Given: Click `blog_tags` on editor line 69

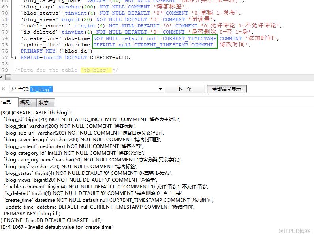Looking at the screenshot, I should pos(38,7).
